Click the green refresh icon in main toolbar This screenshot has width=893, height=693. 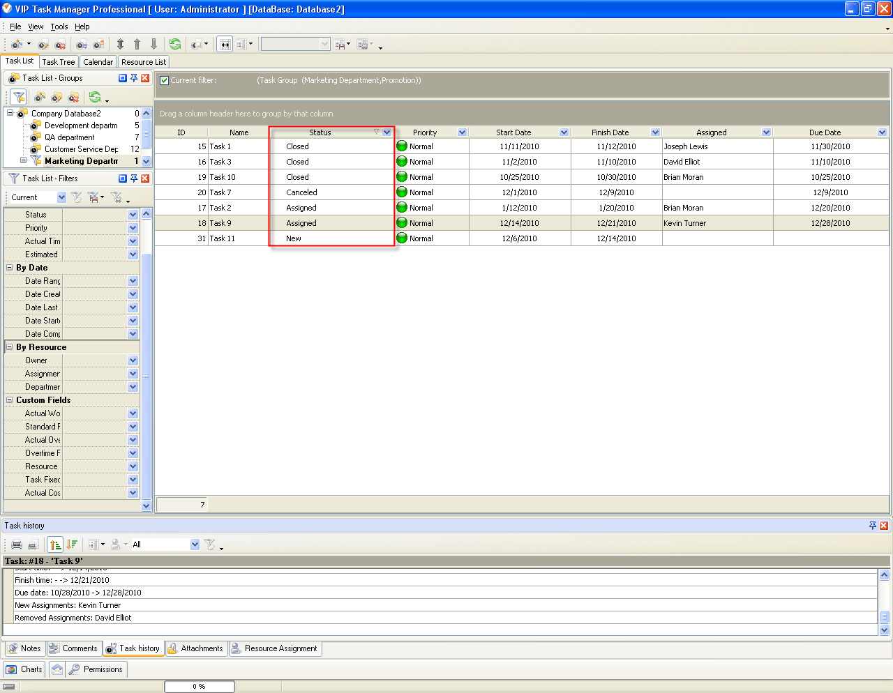[175, 44]
